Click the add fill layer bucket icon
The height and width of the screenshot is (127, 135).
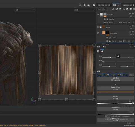click(124, 9)
